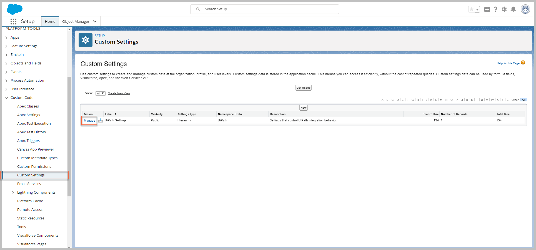Switch to the Home tab
The width and height of the screenshot is (536, 250).
coord(50,21)
